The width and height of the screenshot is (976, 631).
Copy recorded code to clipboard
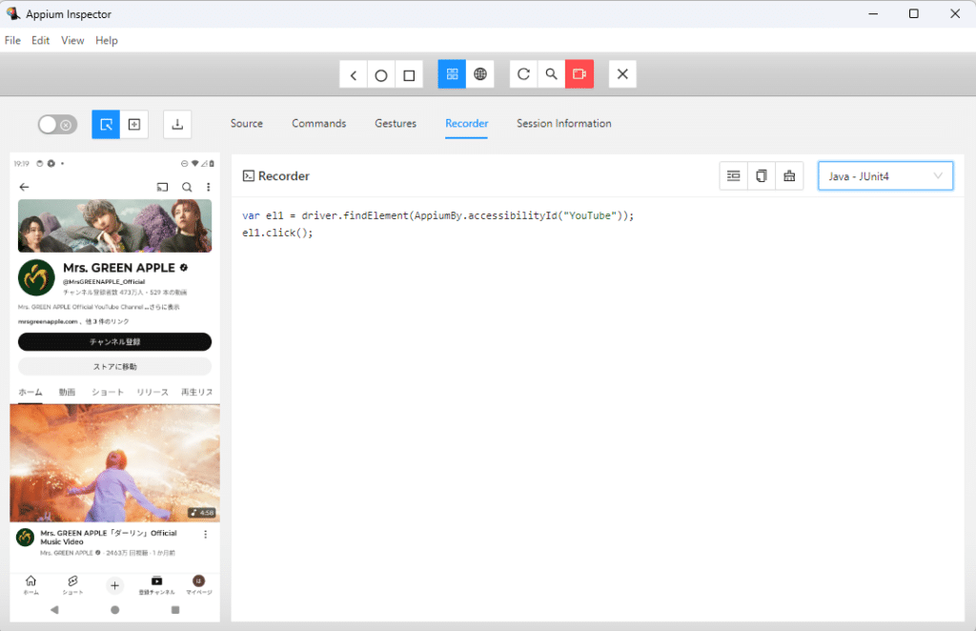point(761,176)
